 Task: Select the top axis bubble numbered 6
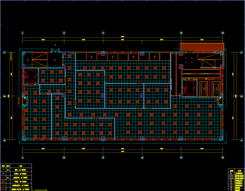coord(223,33)
